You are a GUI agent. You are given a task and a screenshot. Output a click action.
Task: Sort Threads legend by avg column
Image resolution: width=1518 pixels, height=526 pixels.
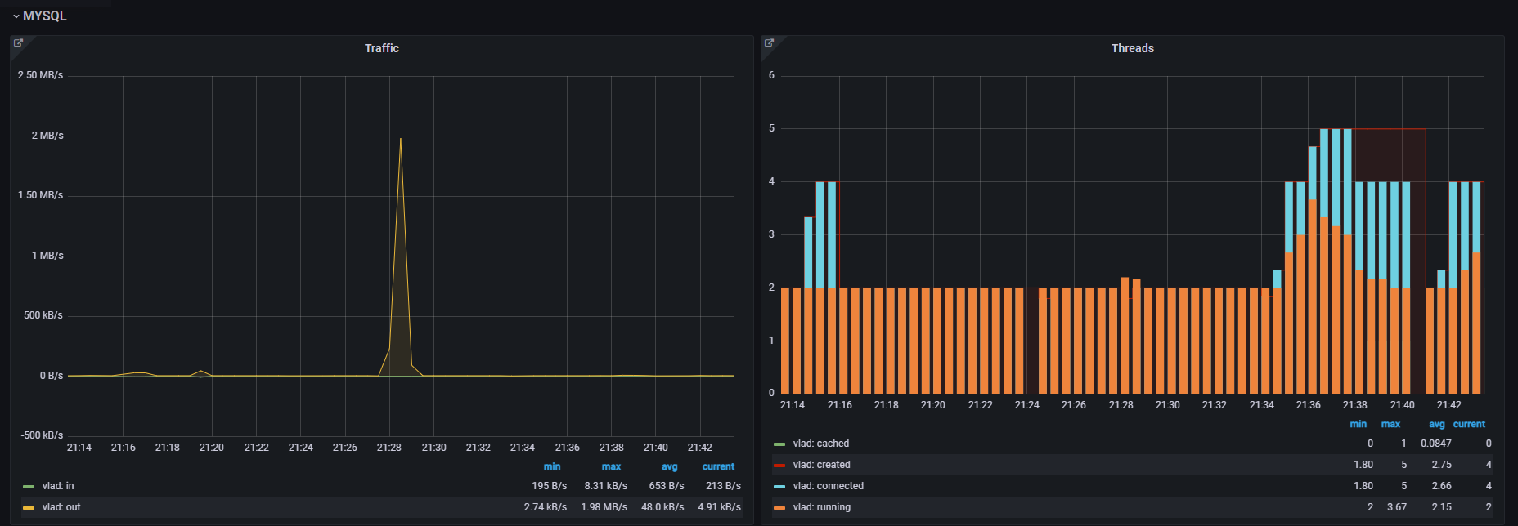click(1436, 424)
